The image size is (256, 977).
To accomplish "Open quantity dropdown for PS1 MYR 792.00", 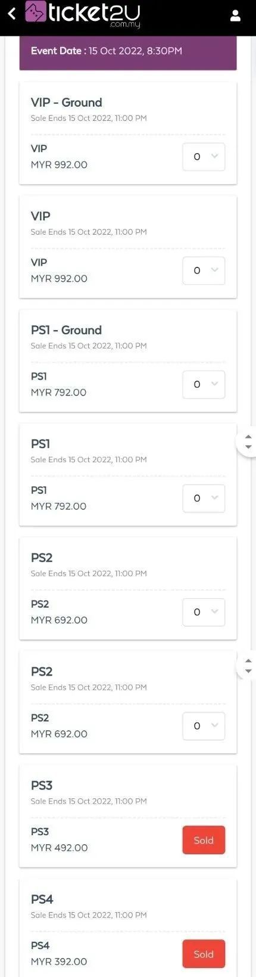I will [x=204, y=498].
